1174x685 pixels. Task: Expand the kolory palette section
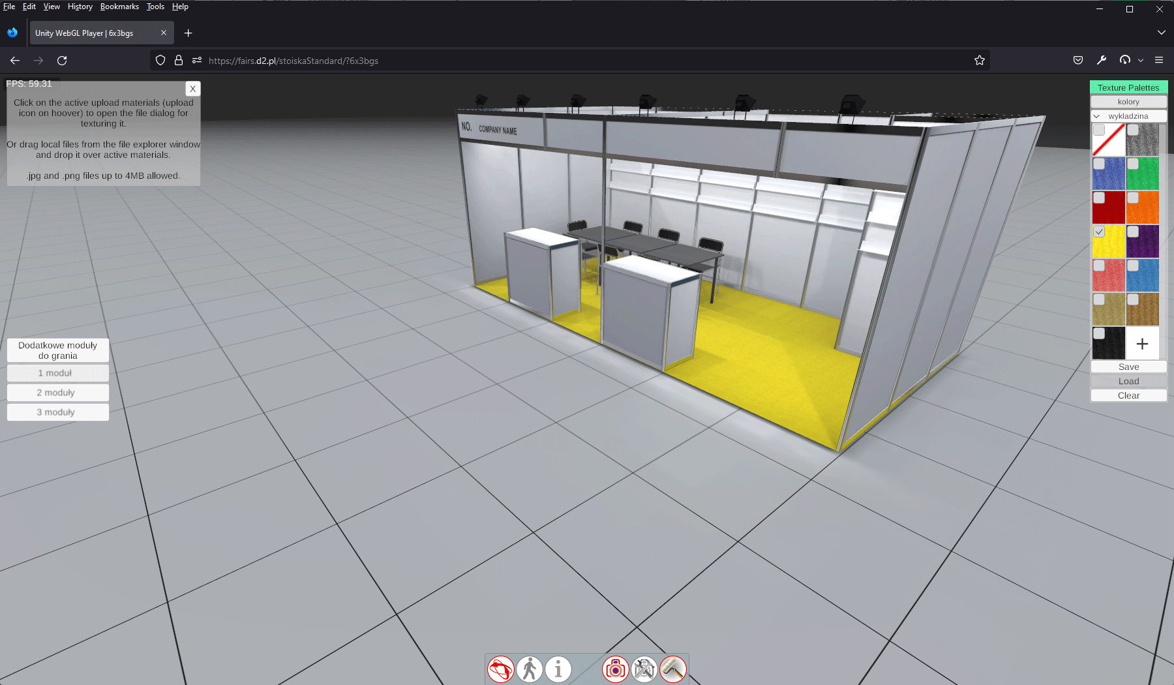tap(1128, 102)
